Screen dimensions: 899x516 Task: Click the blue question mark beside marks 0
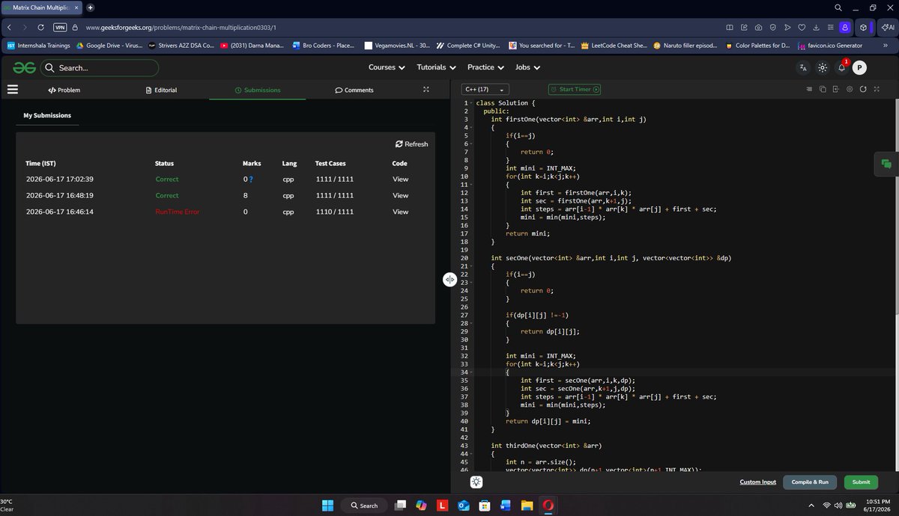(x=251, y=179)
